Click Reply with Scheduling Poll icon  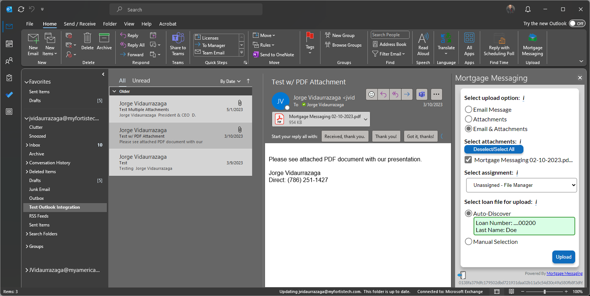499,44
